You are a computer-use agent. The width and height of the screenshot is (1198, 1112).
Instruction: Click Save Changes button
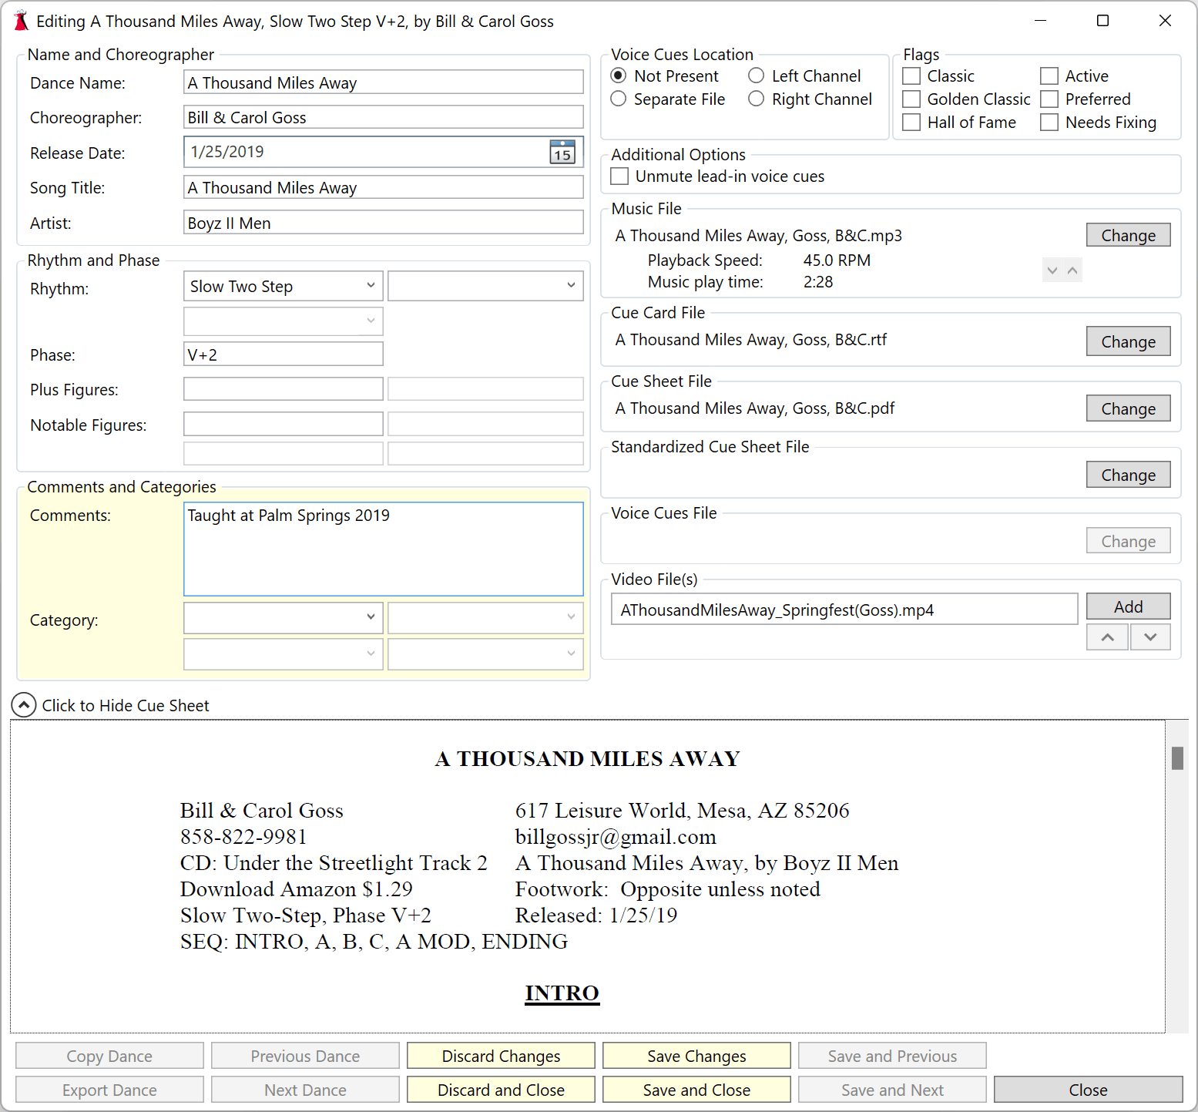coord(696,1056)
